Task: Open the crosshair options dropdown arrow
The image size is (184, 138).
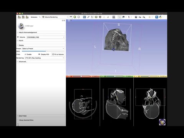Action: click(x=152, y=17)
